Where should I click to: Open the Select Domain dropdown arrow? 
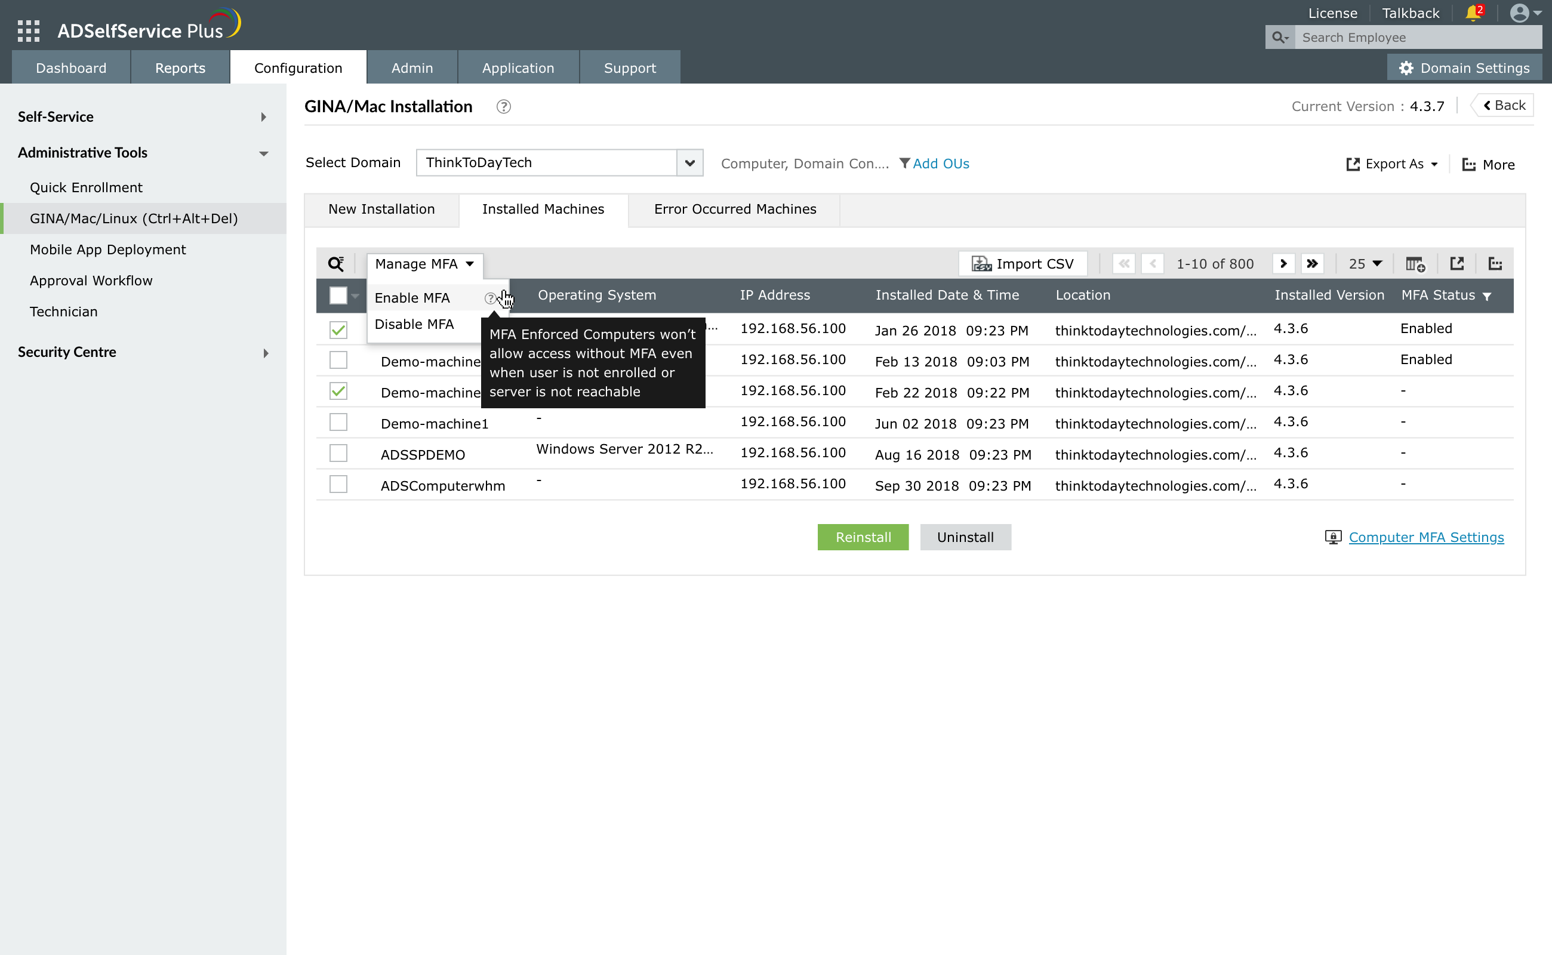coord(690,162)
